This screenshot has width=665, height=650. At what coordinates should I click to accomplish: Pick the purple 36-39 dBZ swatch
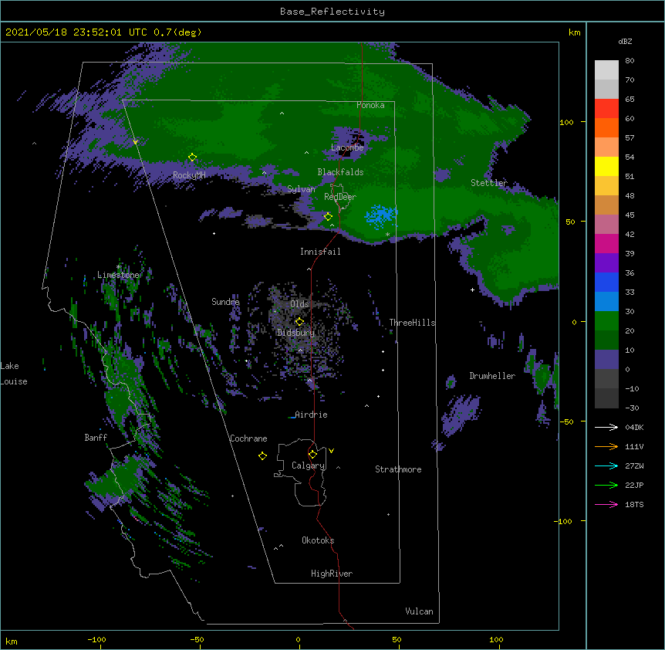pos(606,262)
